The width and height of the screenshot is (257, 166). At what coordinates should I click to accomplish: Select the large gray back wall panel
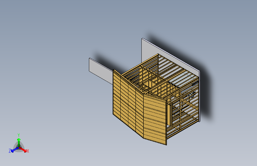pyautogui.click(x=149, y=51)
